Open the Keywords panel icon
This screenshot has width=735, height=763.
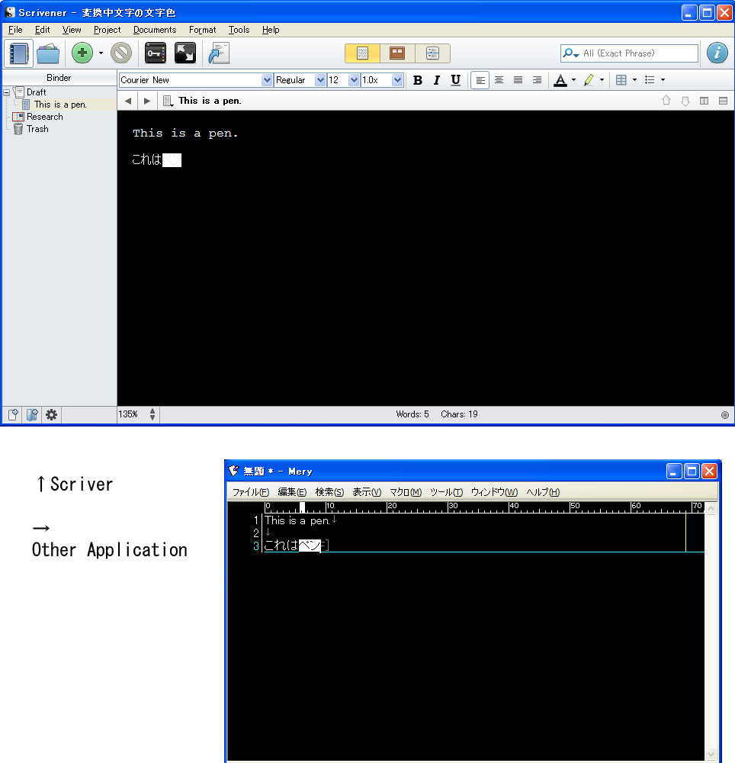(x=156, y=53)
